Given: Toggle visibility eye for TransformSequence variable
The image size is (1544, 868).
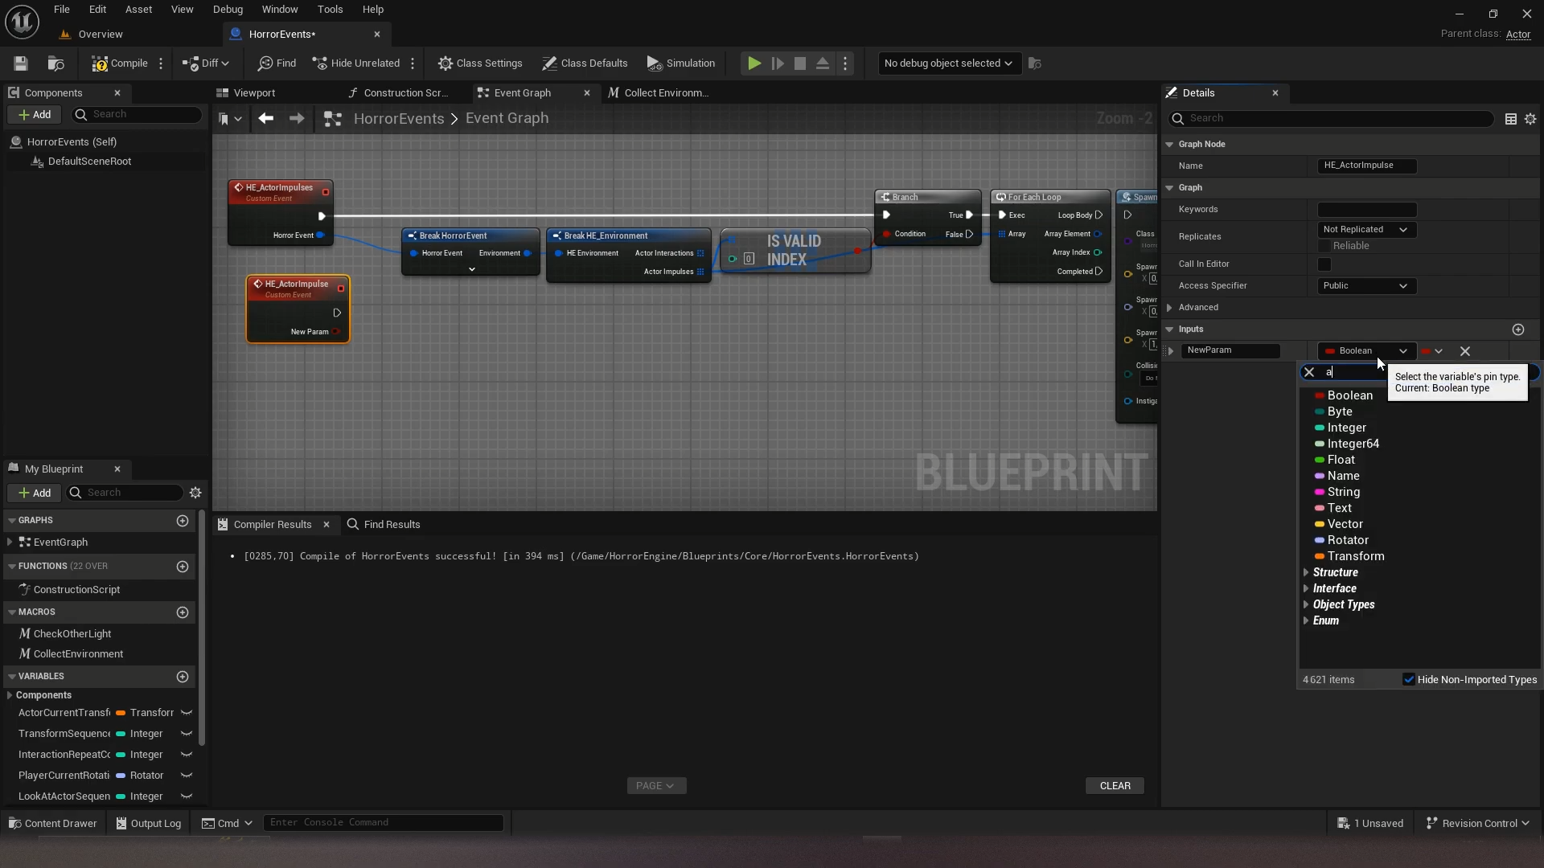Looking at the screenshot, I should pos(187,734).
